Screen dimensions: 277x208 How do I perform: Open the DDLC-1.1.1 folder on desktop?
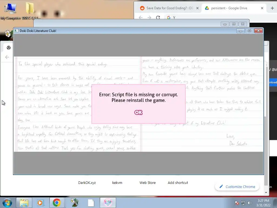(30, 11)
